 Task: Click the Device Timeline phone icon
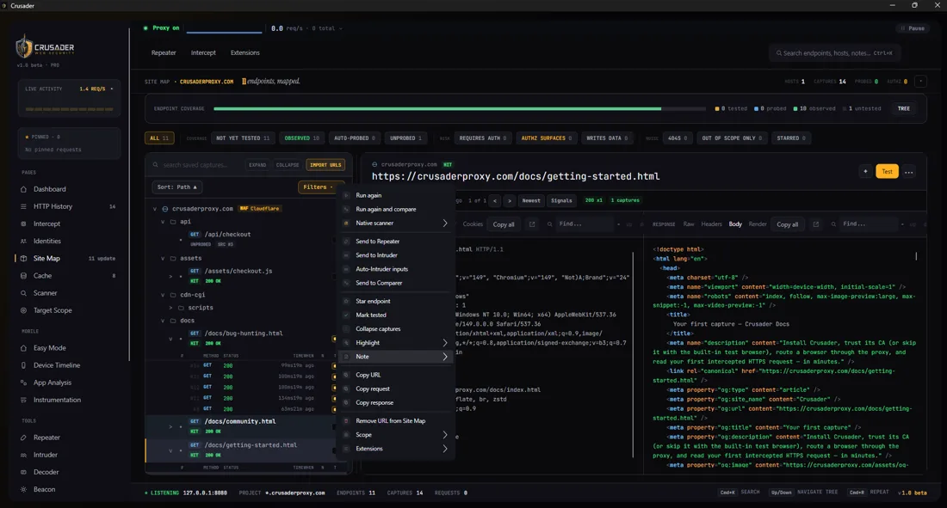[x=23, y=365]
